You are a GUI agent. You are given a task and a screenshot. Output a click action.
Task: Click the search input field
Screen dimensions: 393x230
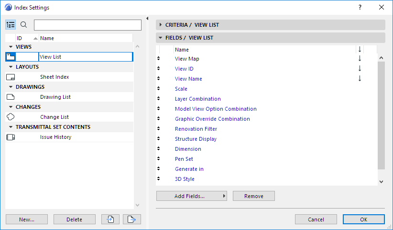pyautogui.click(x=87, y=25)
